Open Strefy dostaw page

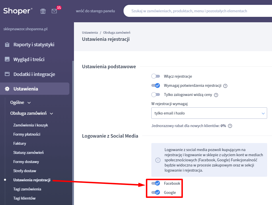(25, 171)
